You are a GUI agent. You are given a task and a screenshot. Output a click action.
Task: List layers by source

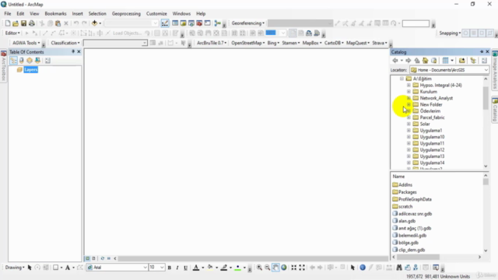[21, 61]
